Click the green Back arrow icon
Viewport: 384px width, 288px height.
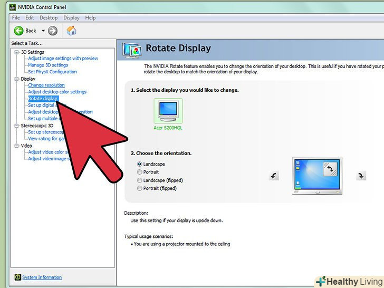18,31
